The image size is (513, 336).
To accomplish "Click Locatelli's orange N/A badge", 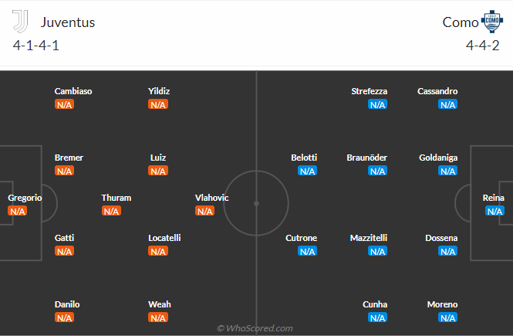I will pos(158,251).
